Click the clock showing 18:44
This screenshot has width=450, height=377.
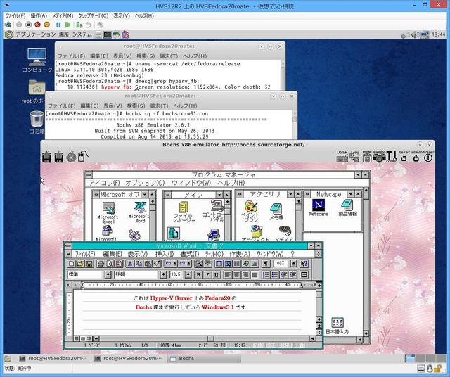439,34
